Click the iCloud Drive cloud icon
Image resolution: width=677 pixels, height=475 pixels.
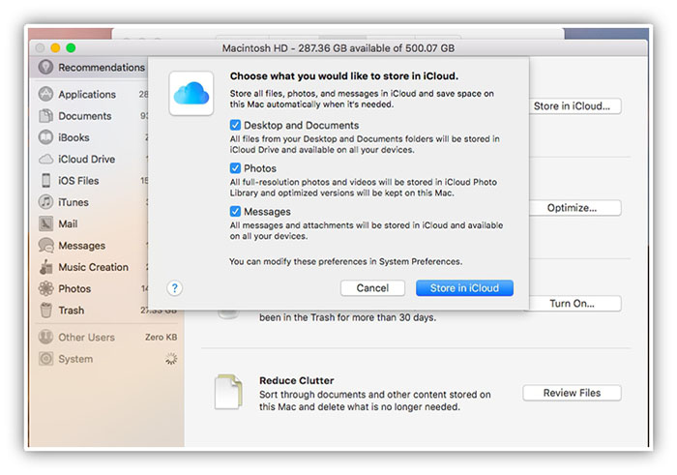pos(45,159)
